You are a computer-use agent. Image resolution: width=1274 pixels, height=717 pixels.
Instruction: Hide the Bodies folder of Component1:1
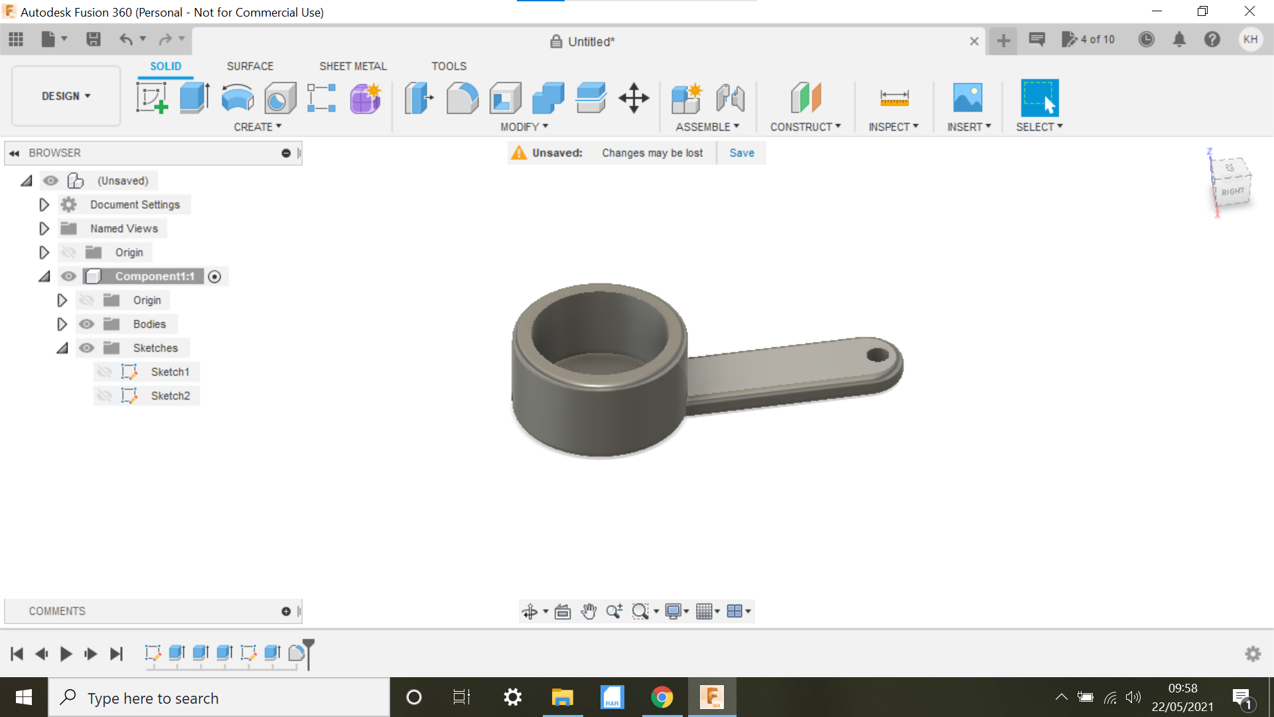(86, 324)
